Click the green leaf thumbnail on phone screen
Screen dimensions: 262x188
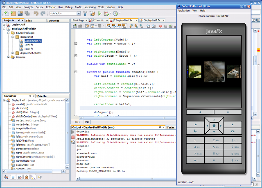click(x=195, y=72)
